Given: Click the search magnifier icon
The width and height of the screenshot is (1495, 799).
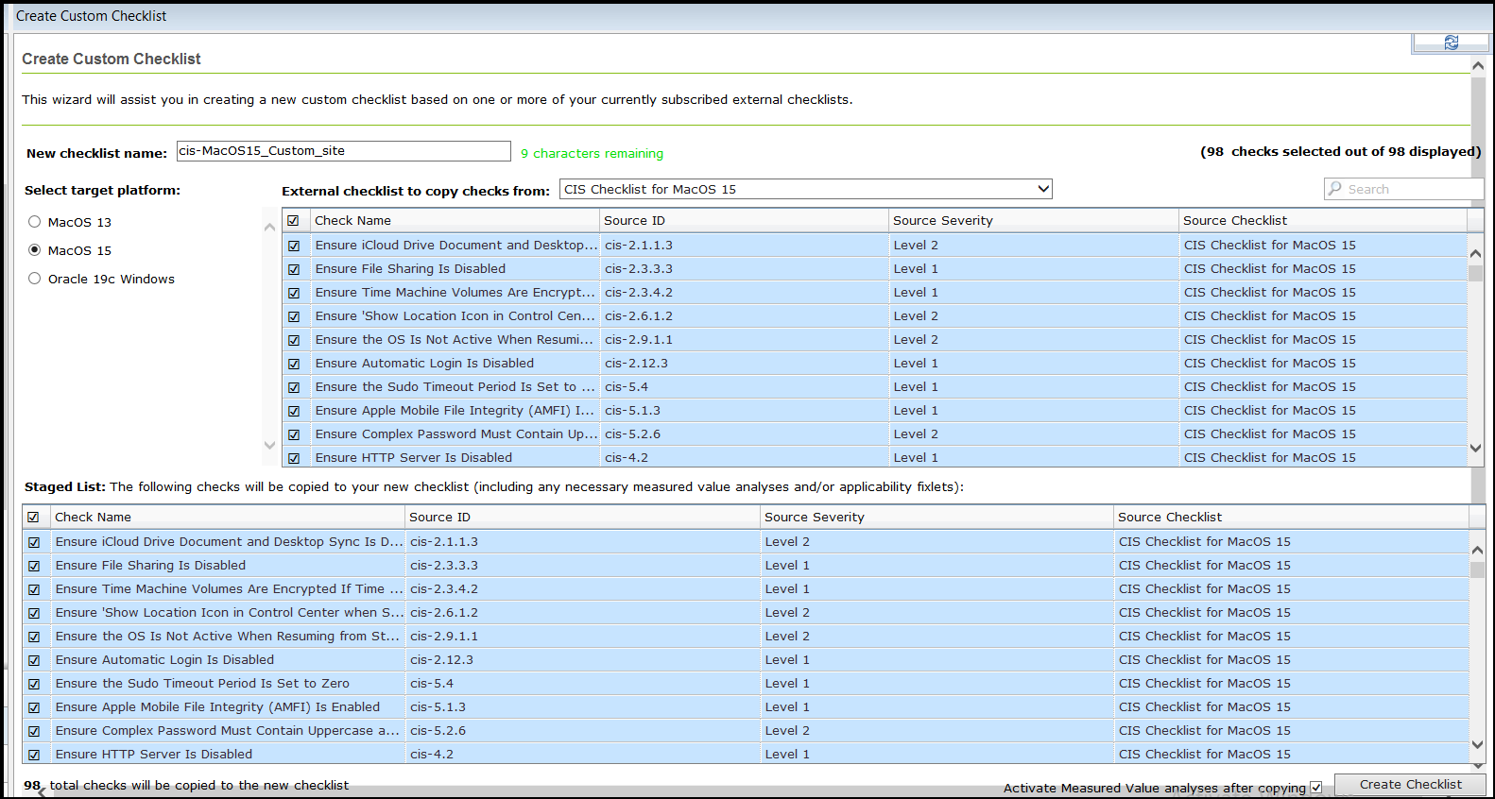Looking at the screenshot, I should 1334,189.
